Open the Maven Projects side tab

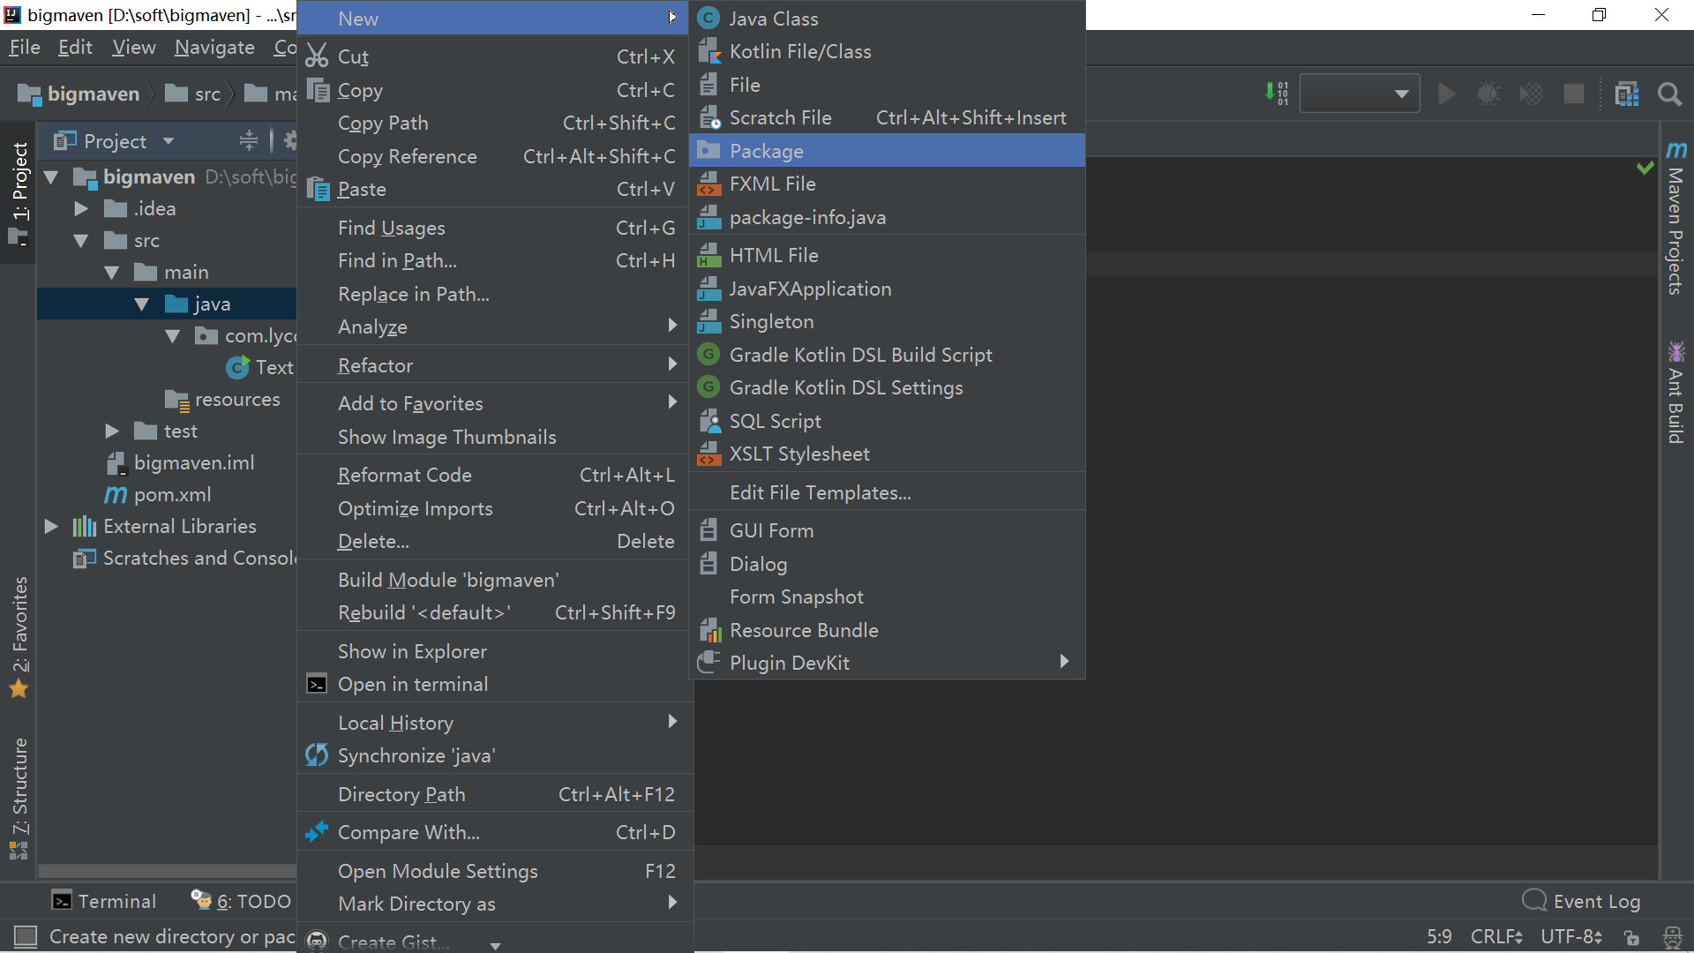1675,221
